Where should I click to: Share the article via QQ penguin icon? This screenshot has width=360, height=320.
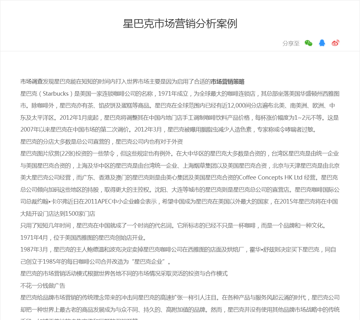click(322, 43)
